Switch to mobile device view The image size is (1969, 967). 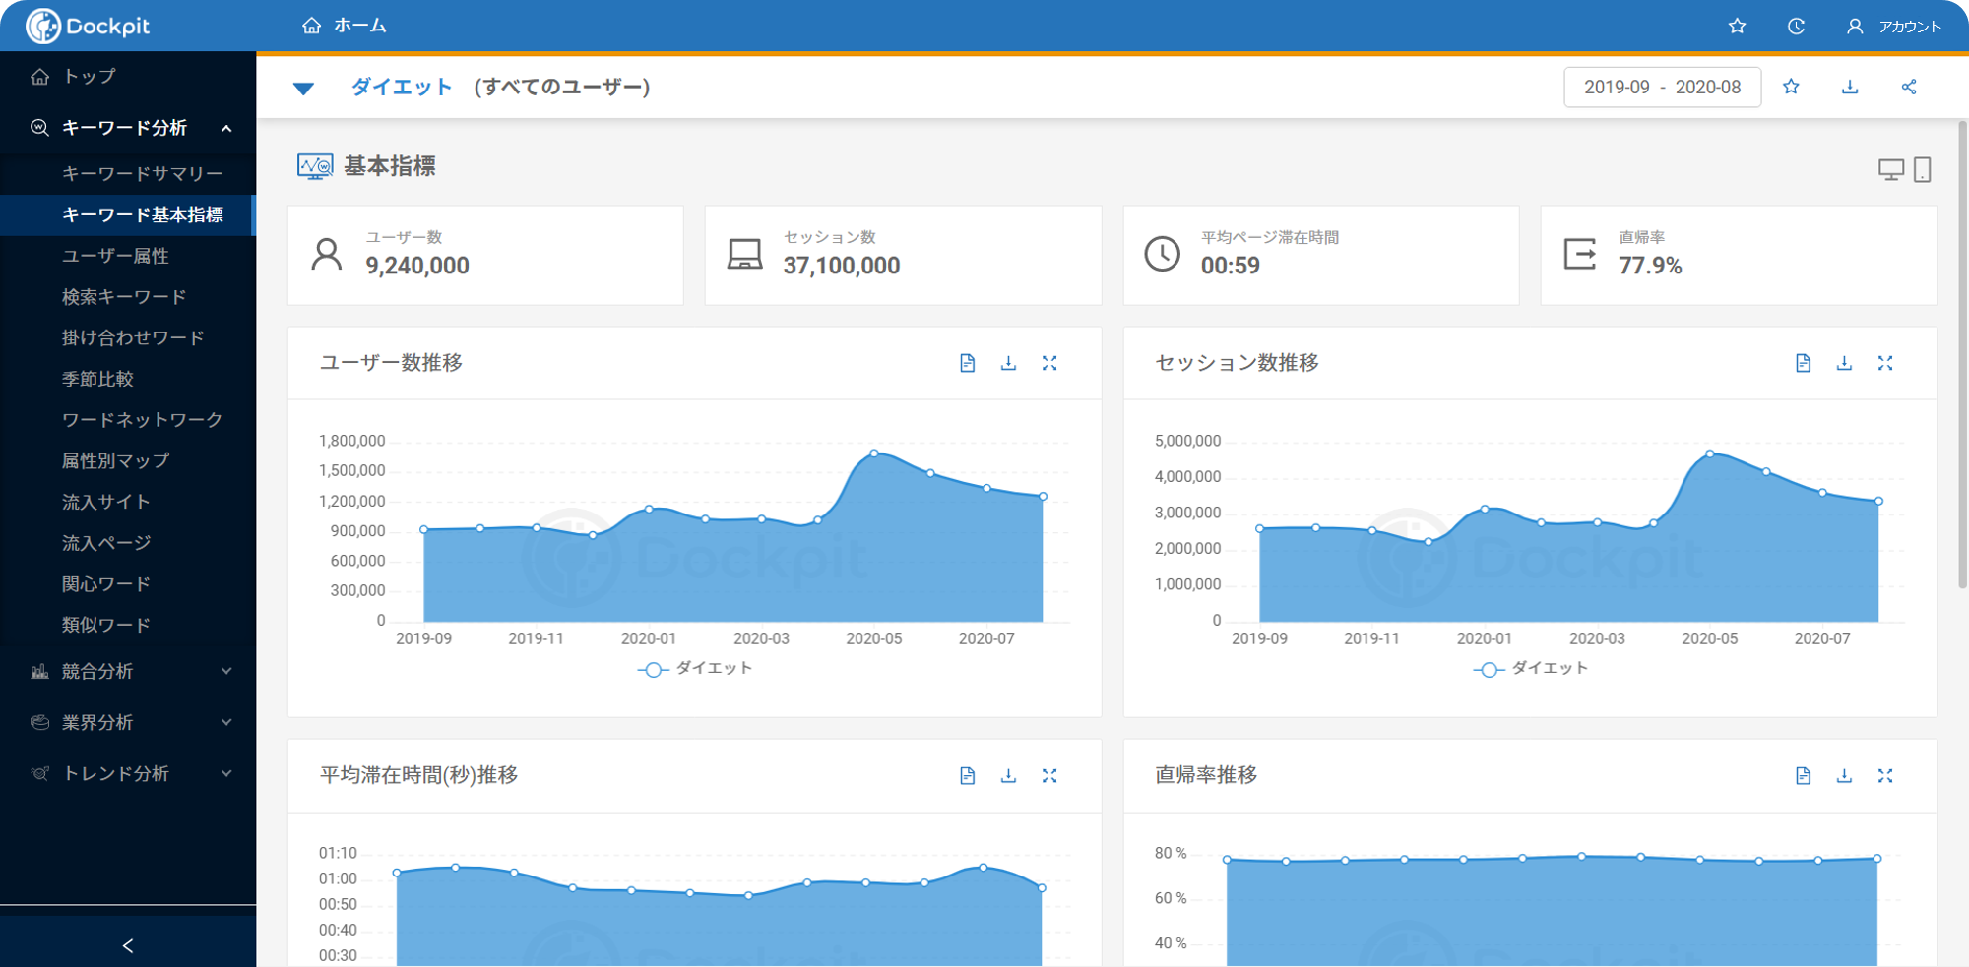coord(1922,169)
